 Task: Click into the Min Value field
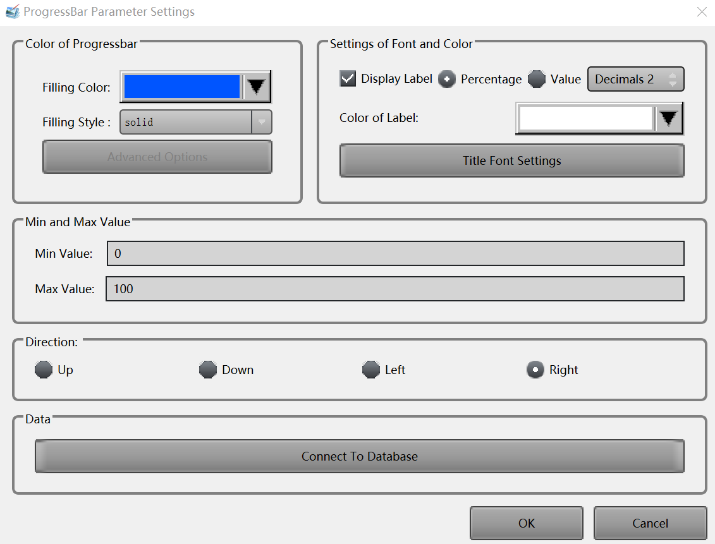click(395, 253)
